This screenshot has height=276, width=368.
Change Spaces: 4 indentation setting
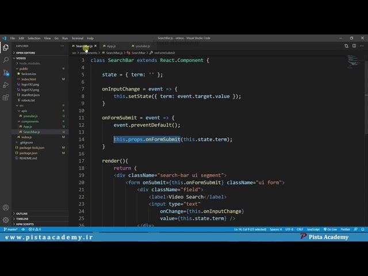click(276, 229)
